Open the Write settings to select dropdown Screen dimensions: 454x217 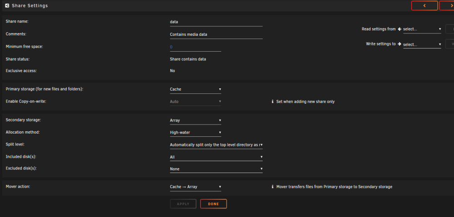422,44
